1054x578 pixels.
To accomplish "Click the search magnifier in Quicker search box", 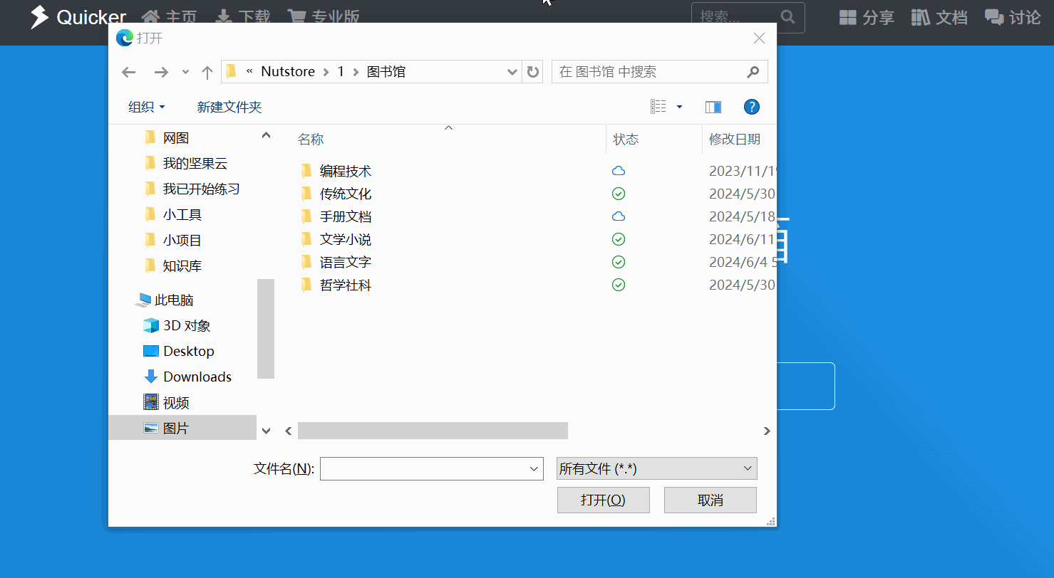I will [787, 18].
